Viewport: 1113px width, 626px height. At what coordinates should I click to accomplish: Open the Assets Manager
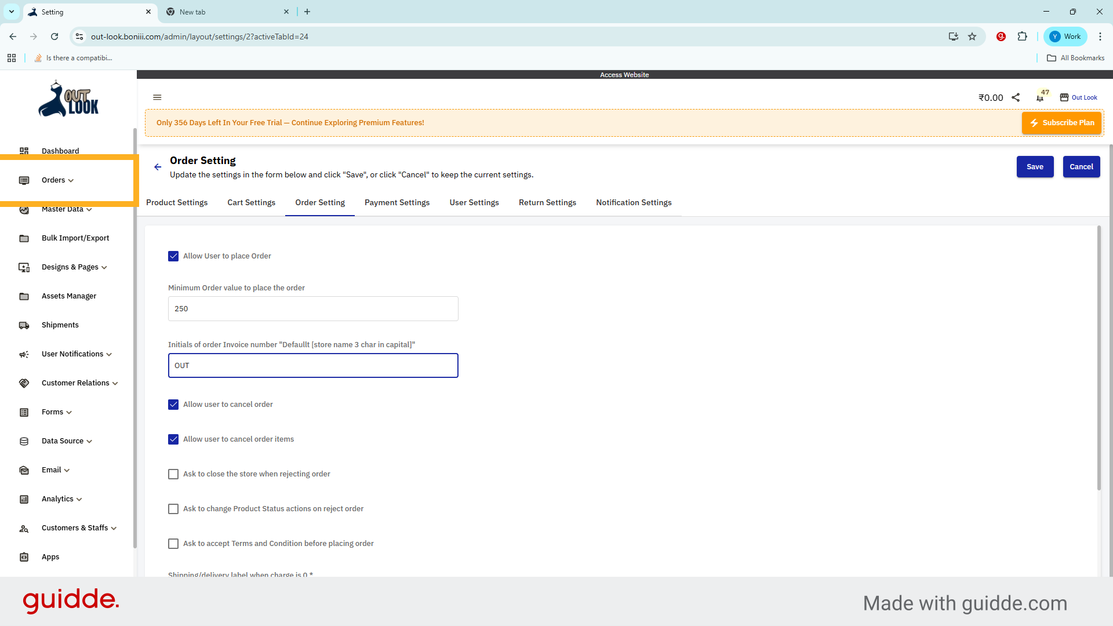(x=69, y=296)
